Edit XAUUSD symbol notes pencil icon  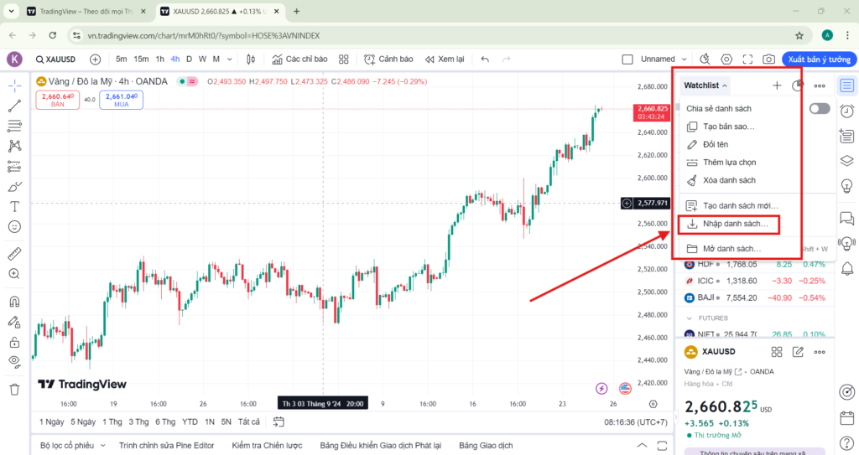point(799,352)
